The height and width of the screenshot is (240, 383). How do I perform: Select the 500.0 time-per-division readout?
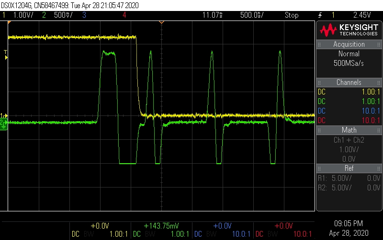click(x=251, y=15)
